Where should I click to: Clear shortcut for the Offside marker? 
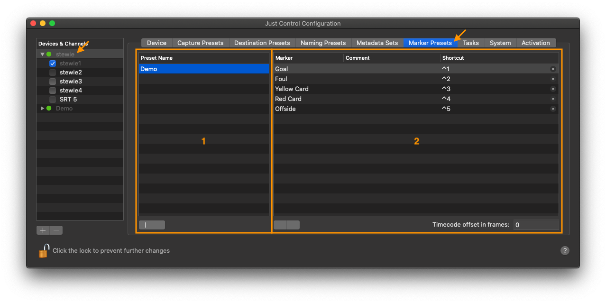point(553,109)
